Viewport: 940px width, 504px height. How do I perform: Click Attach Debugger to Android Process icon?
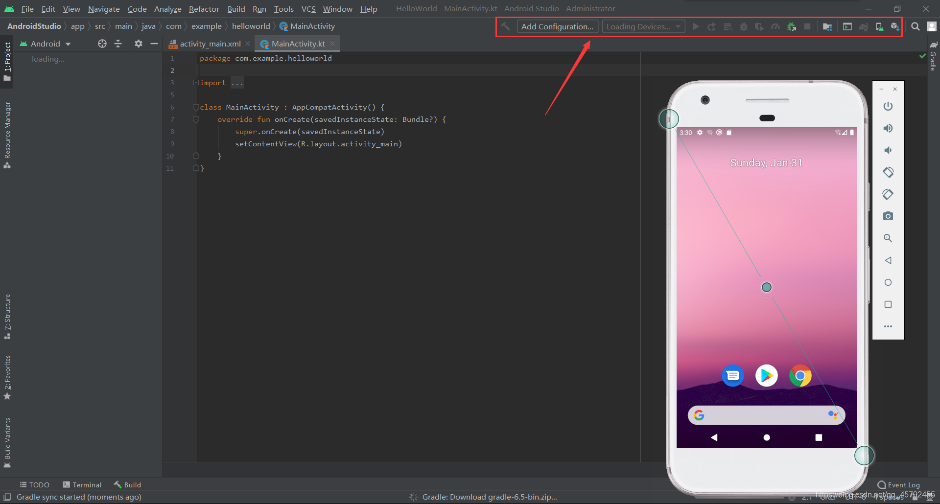tap(792, 26)
